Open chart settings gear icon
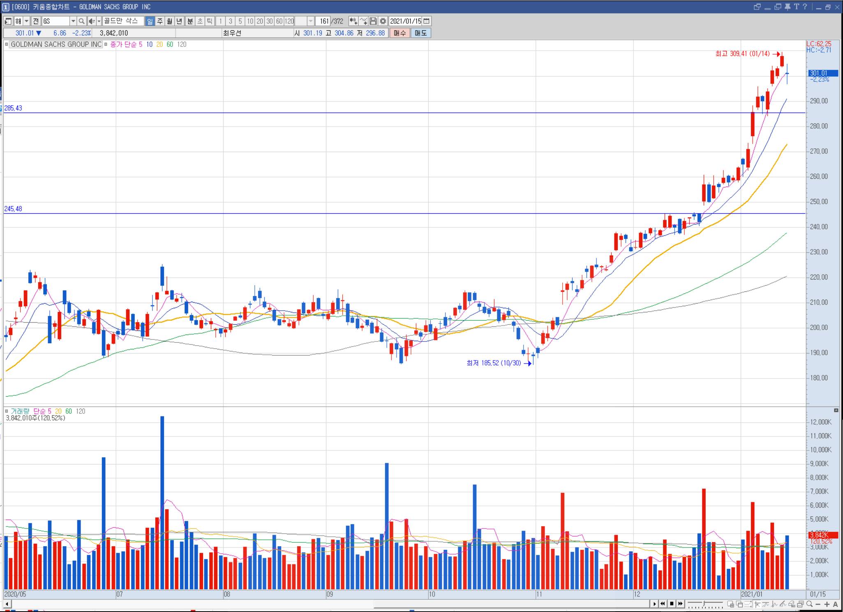 (383, 21)
